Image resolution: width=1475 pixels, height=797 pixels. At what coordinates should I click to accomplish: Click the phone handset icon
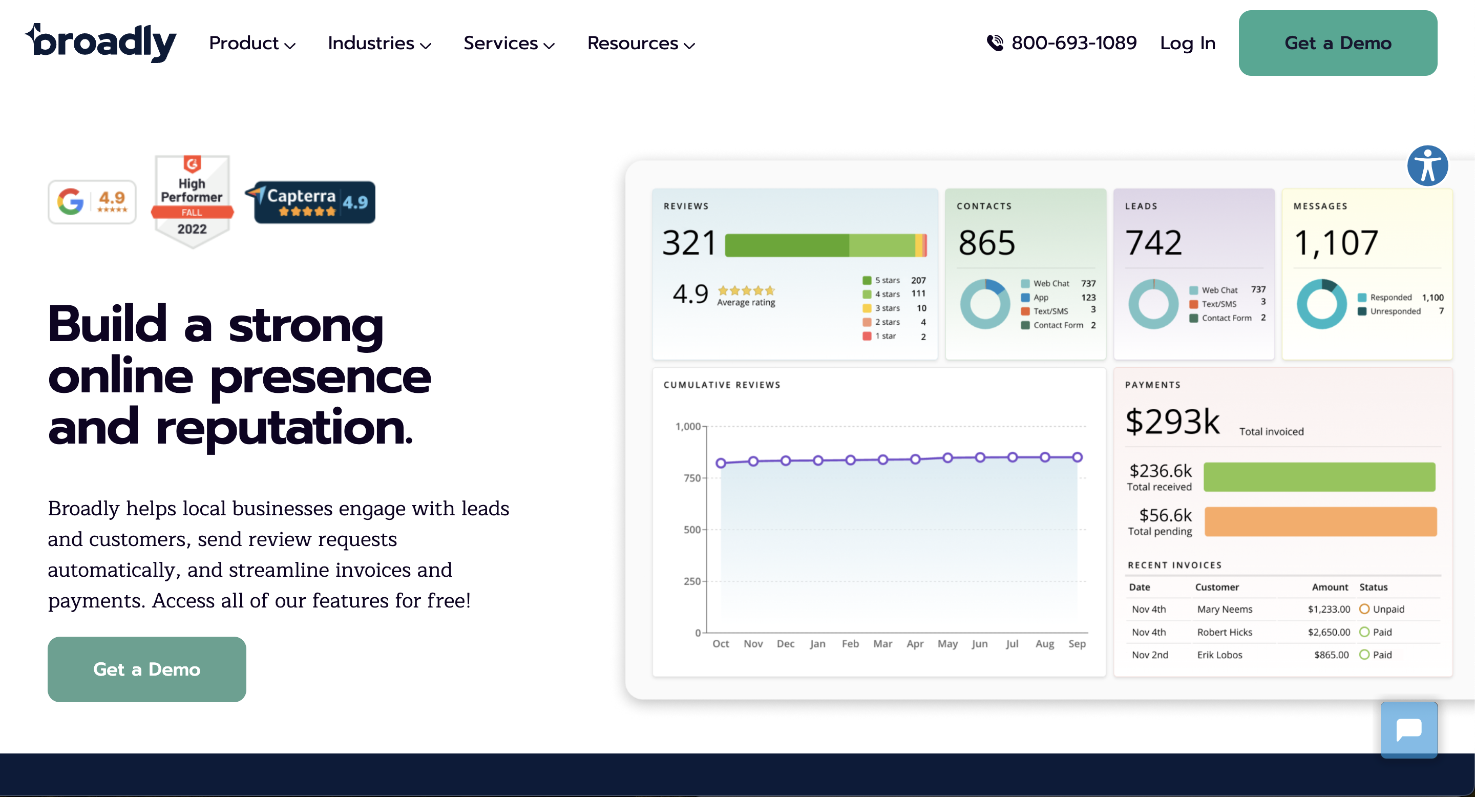tap(995, 43)
